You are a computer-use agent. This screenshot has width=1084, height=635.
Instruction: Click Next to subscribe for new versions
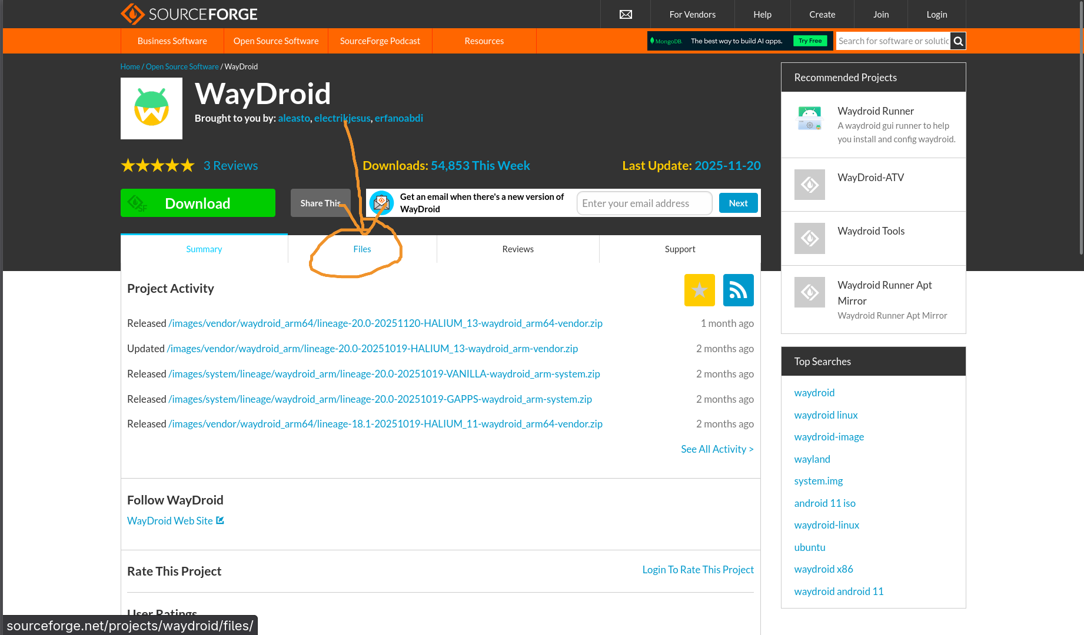[738, 202]
